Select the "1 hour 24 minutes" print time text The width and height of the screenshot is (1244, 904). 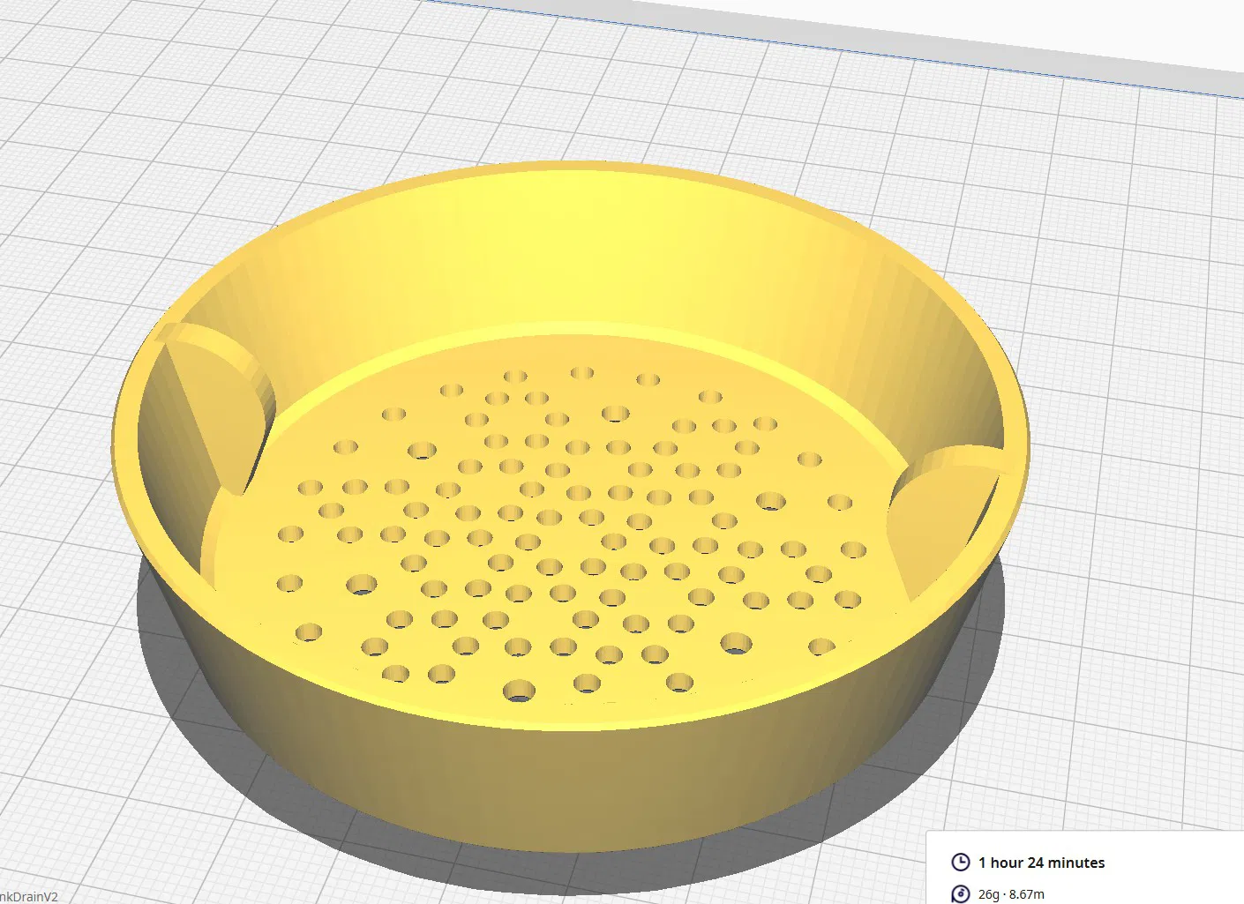[x=1041, y=863]
